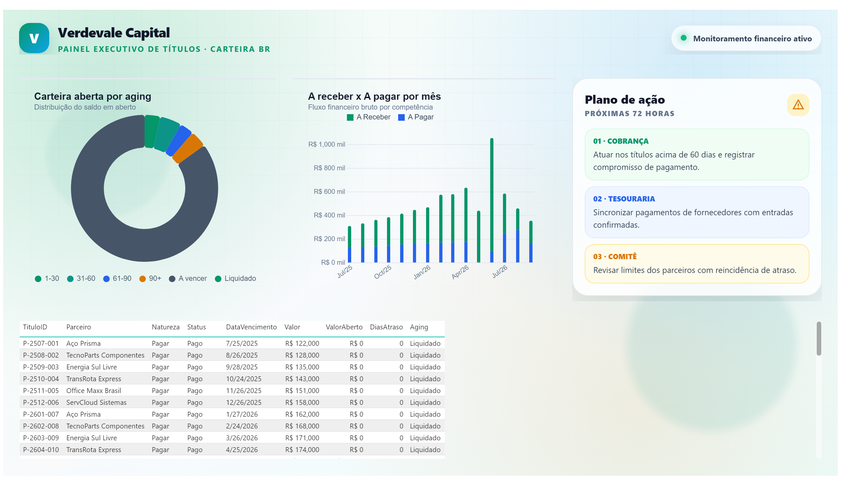Sort by the Aging column header

419,327
